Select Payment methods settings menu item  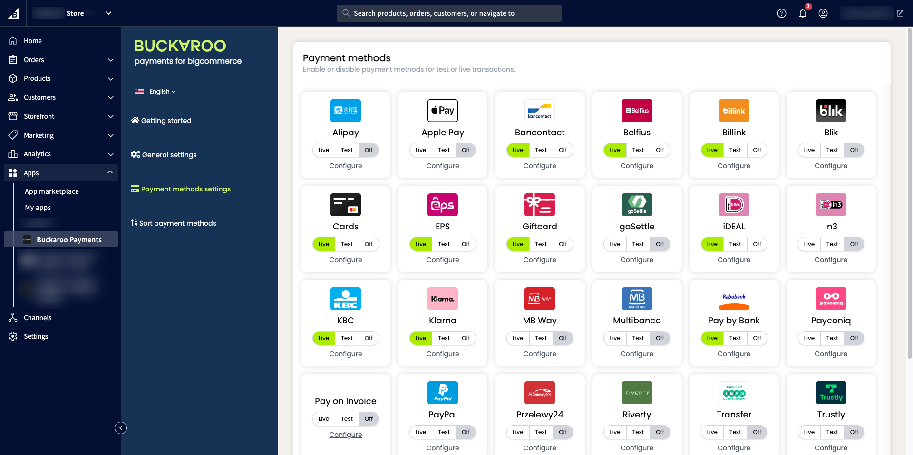181,189
